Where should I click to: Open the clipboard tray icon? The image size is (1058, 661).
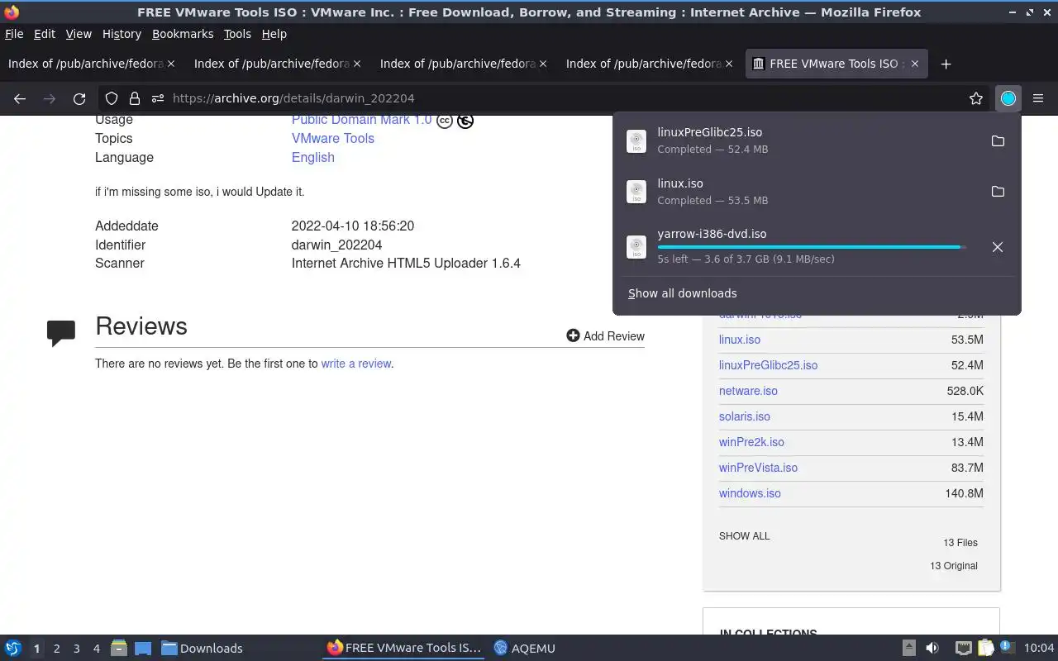click(985, 648)
